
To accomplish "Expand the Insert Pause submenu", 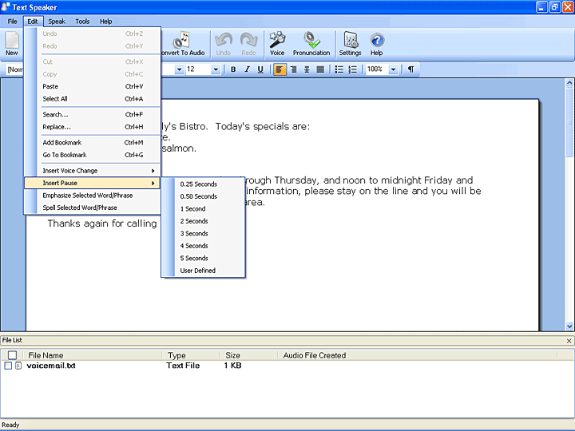I will pos(92,183).
